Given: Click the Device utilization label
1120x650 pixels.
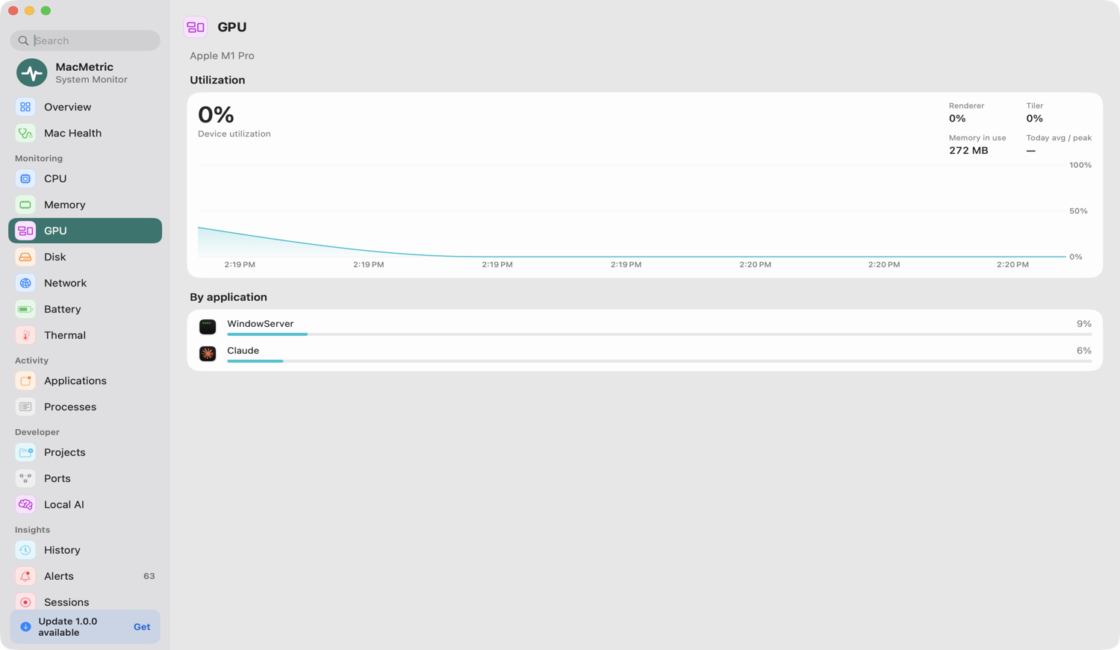Looking at the screenshot, I should pos(234,134).
